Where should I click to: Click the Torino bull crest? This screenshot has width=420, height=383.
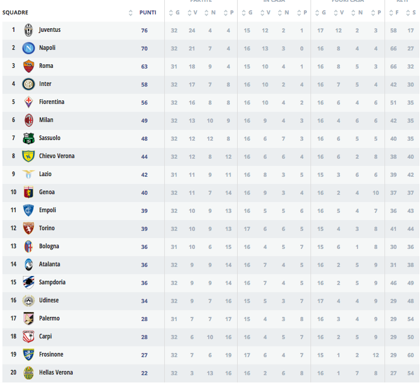point(28,228)
